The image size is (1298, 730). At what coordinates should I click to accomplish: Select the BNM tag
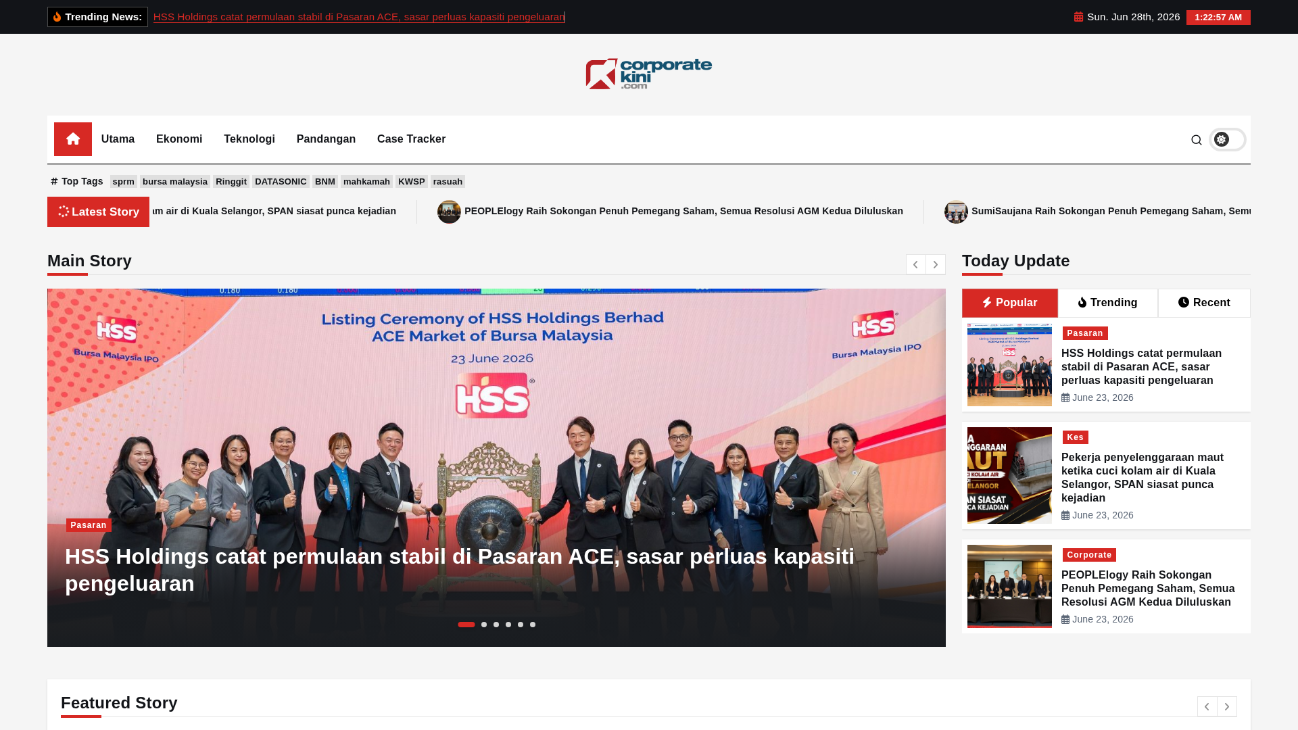325,182
